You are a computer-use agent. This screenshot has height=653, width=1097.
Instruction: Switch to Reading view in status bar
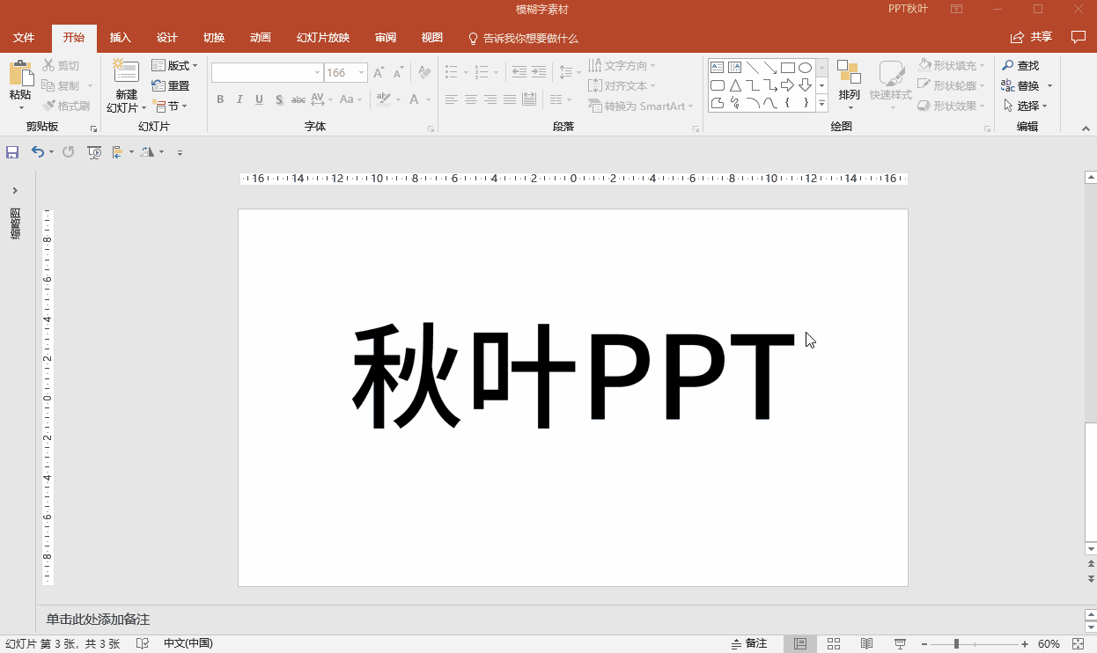pyautogui.click(x=866, y=643)
